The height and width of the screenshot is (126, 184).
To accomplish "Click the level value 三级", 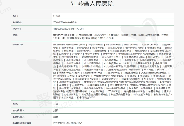I will coord(56,104).
